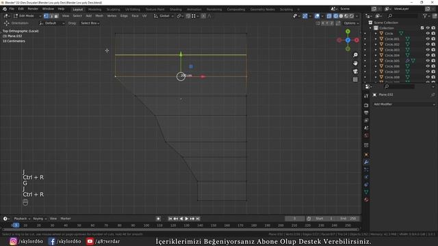The image size is (438, 246).
Task: Click the pan hand viewport icon
Action: 355,64
